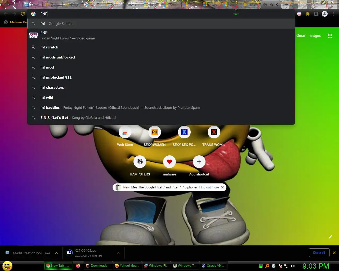Switch to the Drive browser tab
This screenshot has width=339, height=271.
pyautogui.click(x=72, y=4)
